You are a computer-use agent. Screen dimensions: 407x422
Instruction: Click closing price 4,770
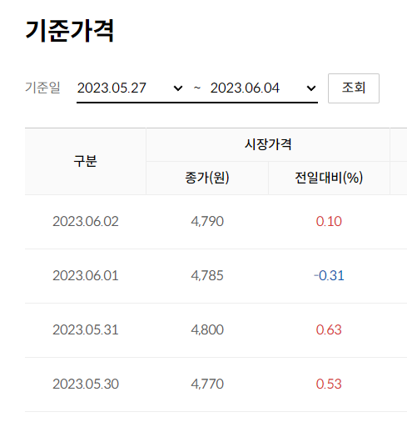[x=207, y=384]
